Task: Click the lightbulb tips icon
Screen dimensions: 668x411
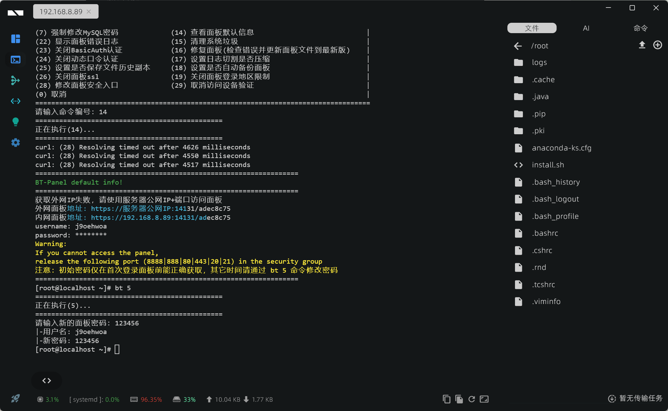Action: tap(16, 121)
